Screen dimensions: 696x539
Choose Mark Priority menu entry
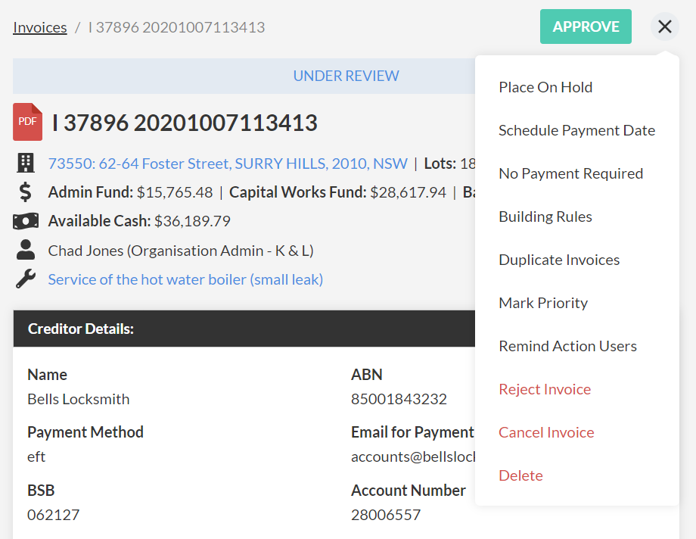[543, 303]
